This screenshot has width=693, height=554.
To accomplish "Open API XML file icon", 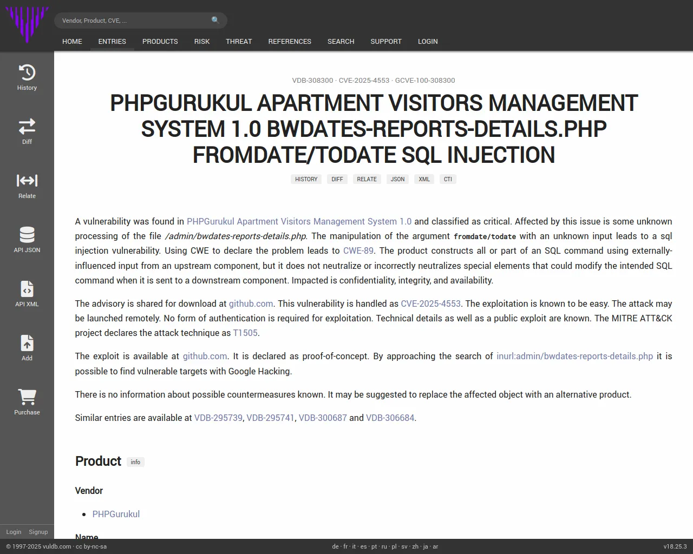I will point(27,294).
